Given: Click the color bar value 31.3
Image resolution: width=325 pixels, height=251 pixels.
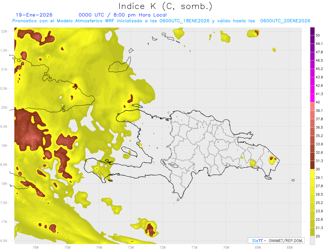Looking at the screenshot, I should pos(319,161).
